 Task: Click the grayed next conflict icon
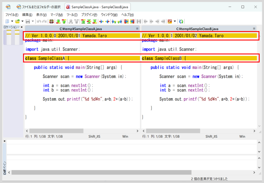(x=71, y=21)
